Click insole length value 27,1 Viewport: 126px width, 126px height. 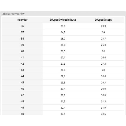(x=63, y=57)
